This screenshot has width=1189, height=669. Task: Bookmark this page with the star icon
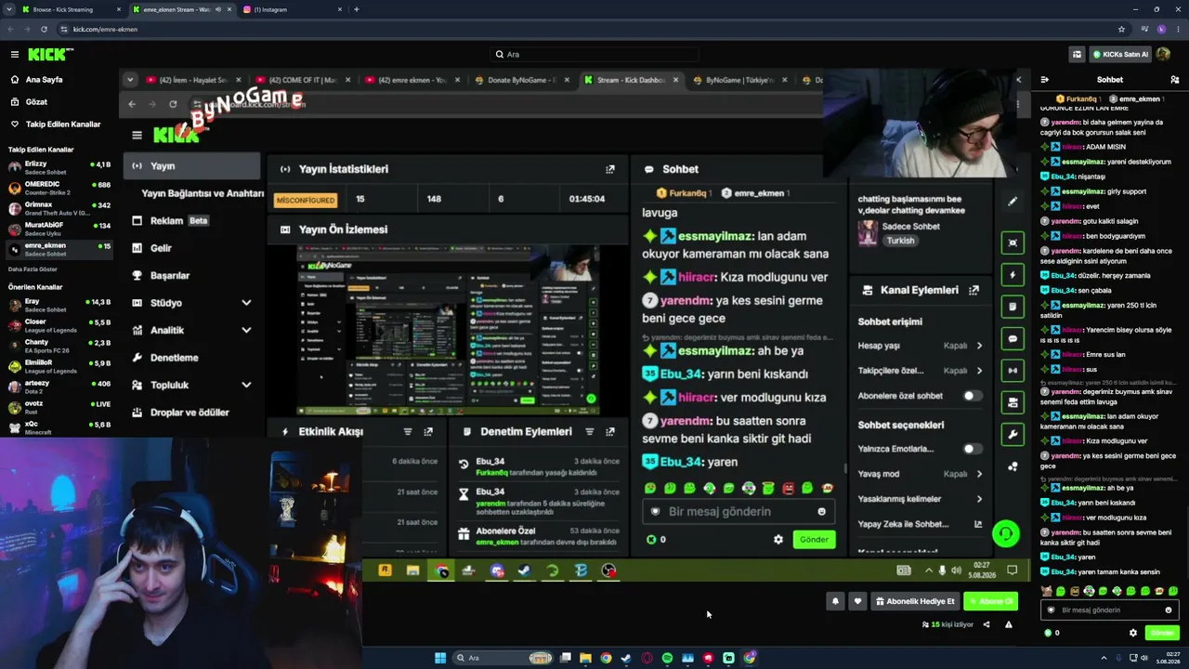[1121, 29]
